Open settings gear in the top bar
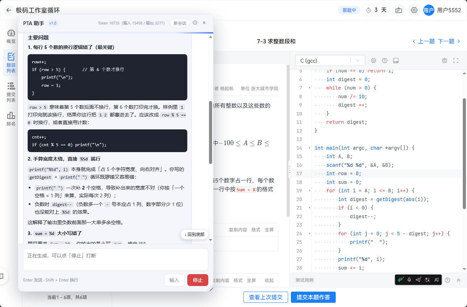 (414, 10)
